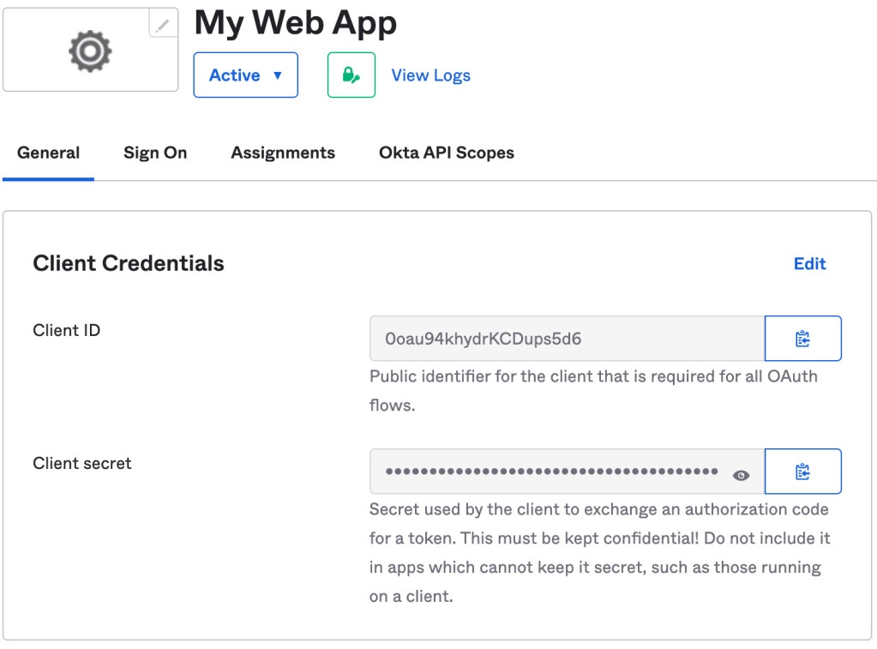Screen dimensions: 877x649
Task: Copy the Client ID to clipboard
Action: coord(802,339)
